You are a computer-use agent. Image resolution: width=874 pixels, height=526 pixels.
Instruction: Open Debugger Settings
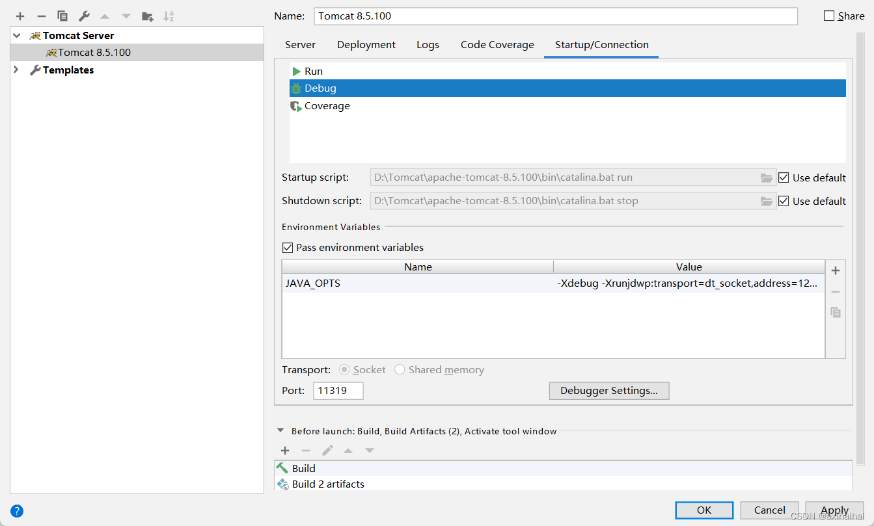pyautogui.click(x=609, y=391)
